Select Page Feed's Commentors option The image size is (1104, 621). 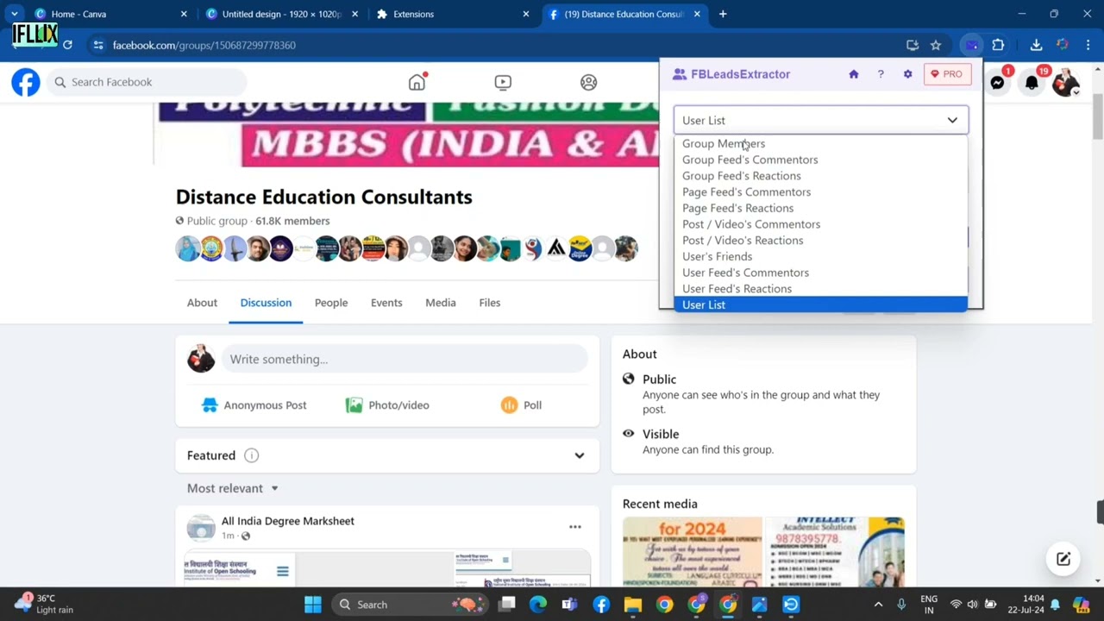point(820,191)
